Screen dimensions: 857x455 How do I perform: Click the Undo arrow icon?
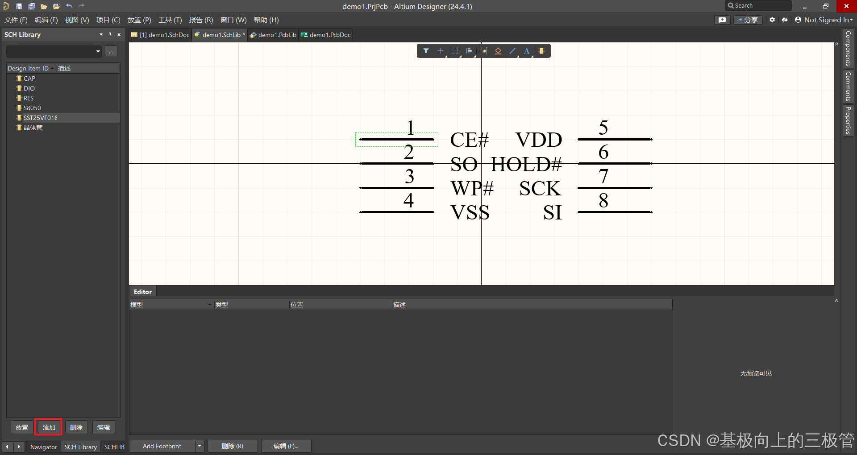[x=69, y=6]
